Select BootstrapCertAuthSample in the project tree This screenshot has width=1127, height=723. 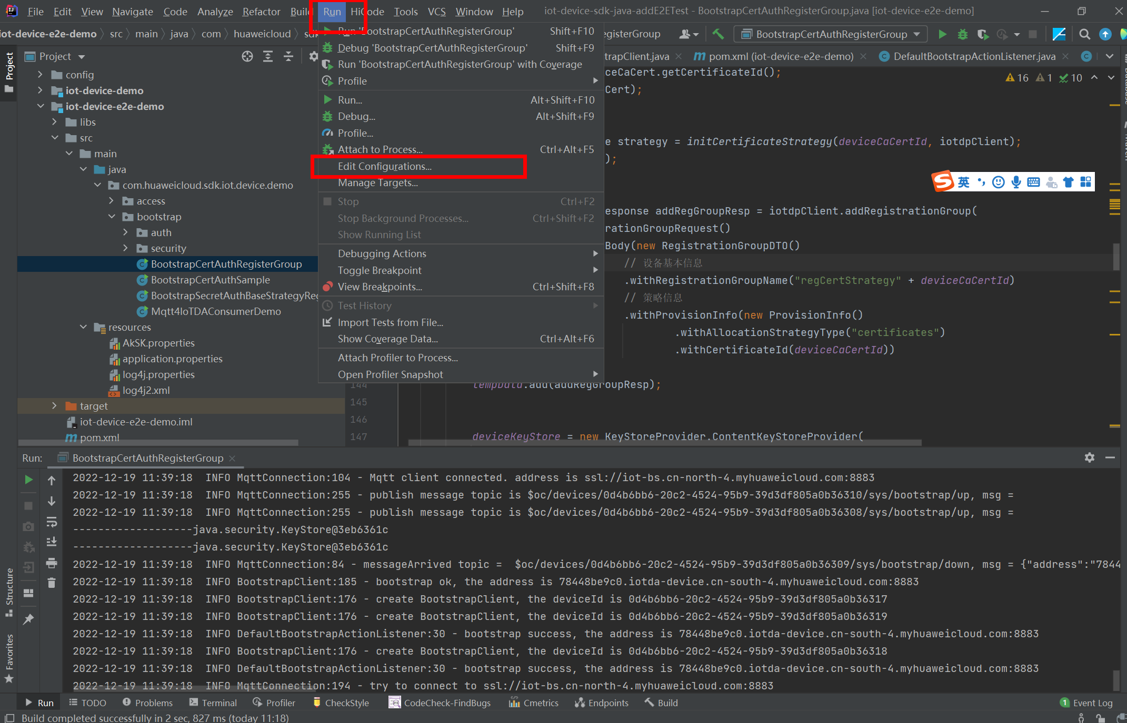click(x=211, y=280)
